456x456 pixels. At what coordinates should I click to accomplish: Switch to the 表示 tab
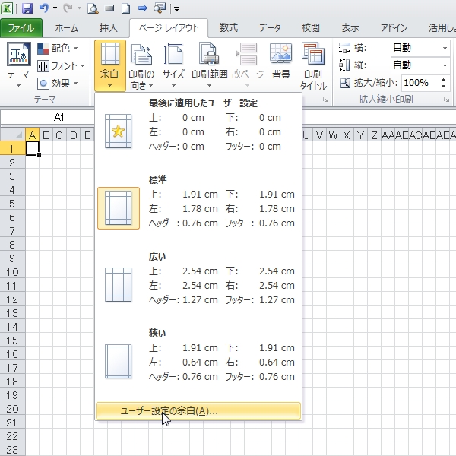pyautogui.click(x=350, y=28)
